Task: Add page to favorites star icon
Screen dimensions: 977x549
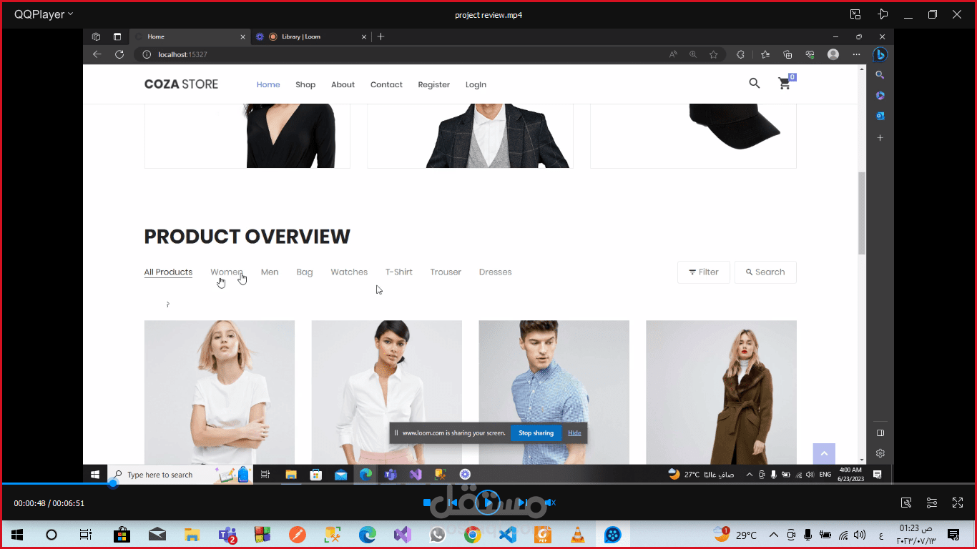Action: pyautogui.click(x=713, y=54)
